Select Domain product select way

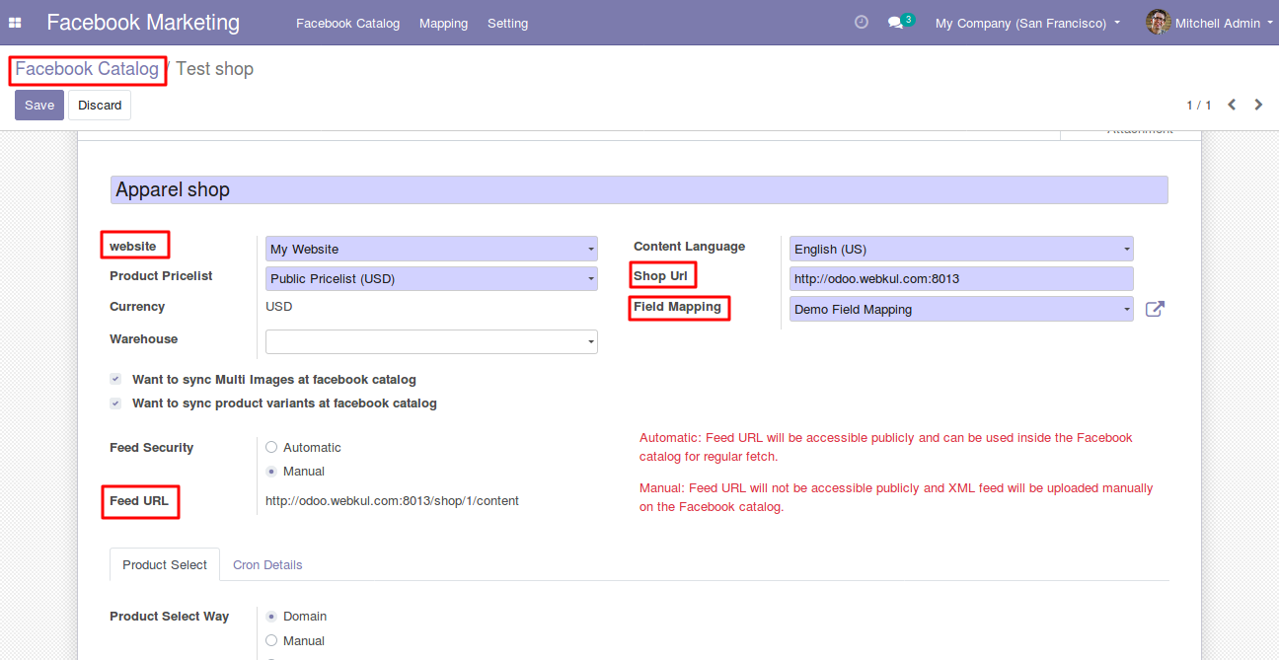click(x=271, y=616)
